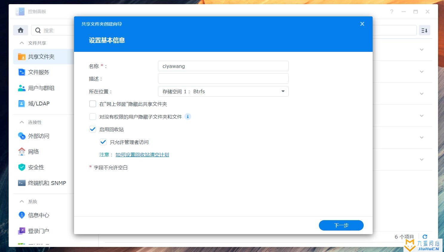Expand the first shared folder row chevron
The width and height of the screenshot is (444, 252).
[422, 50]
